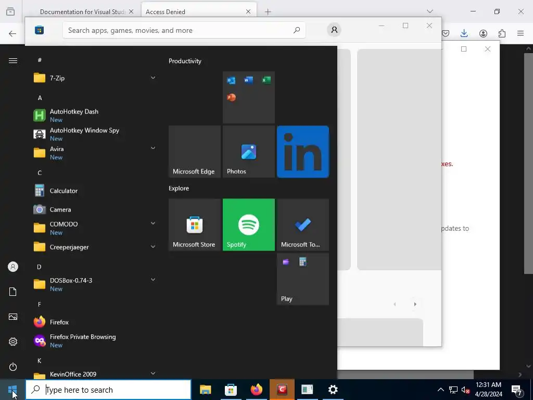Open the COMODO taskbar icon
This screenshot has height=400, width=533.
[x=282, y=390]
